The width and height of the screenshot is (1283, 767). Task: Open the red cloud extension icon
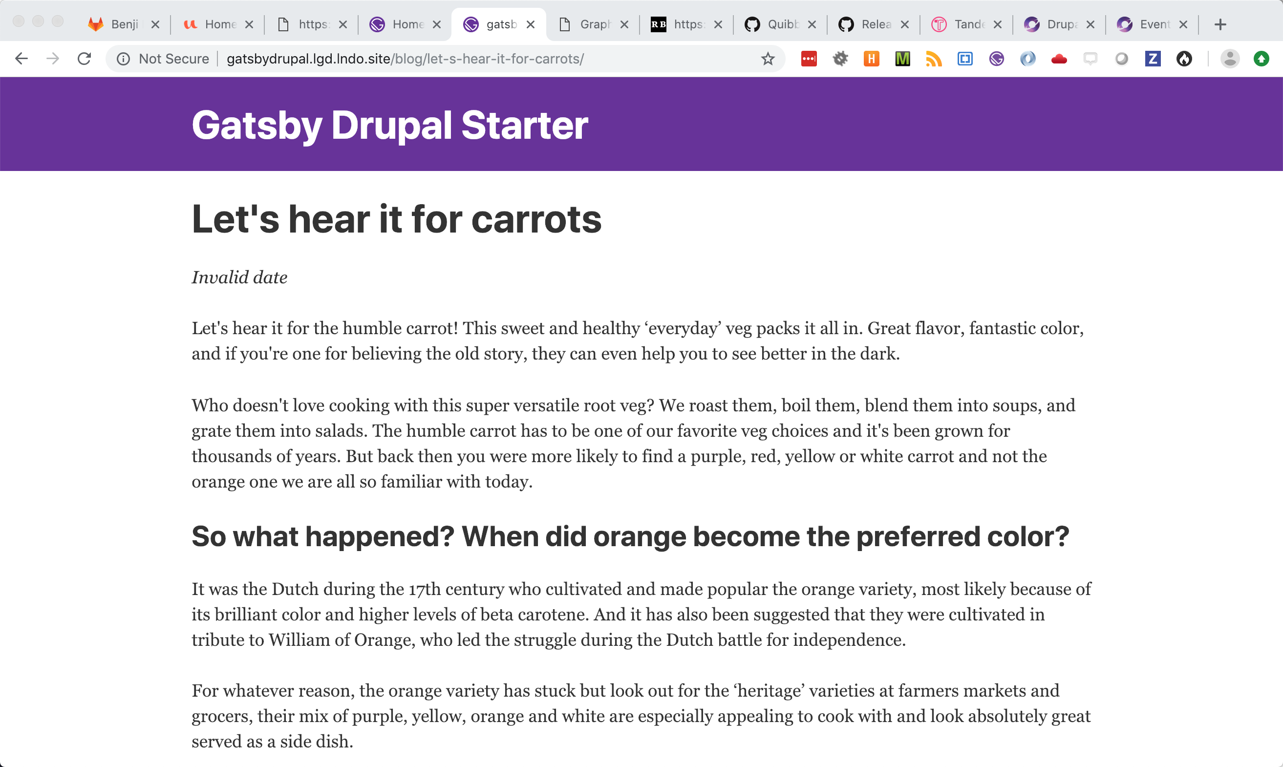[1059, 59]
